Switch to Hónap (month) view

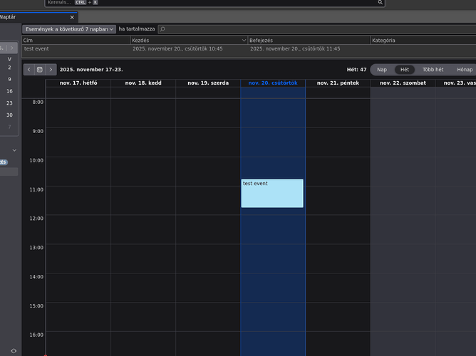(x=465, y=70)
